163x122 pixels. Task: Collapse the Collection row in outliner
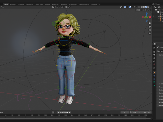[156, 12]
